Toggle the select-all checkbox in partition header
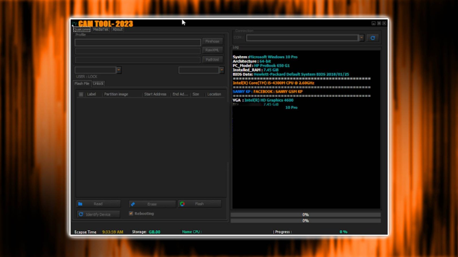The image size is (458, 257). (x=81, y=94)
